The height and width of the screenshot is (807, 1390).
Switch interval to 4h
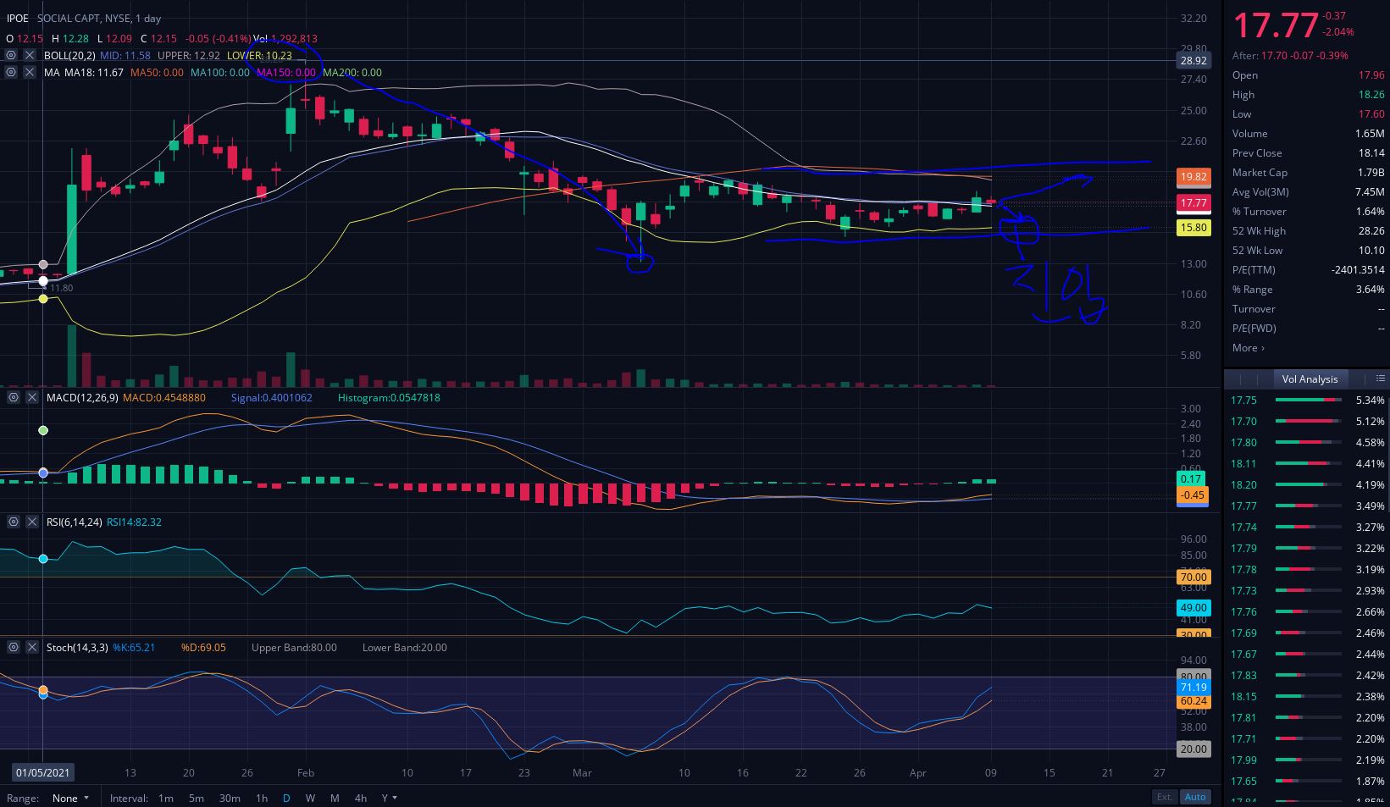tap(361, 798)
